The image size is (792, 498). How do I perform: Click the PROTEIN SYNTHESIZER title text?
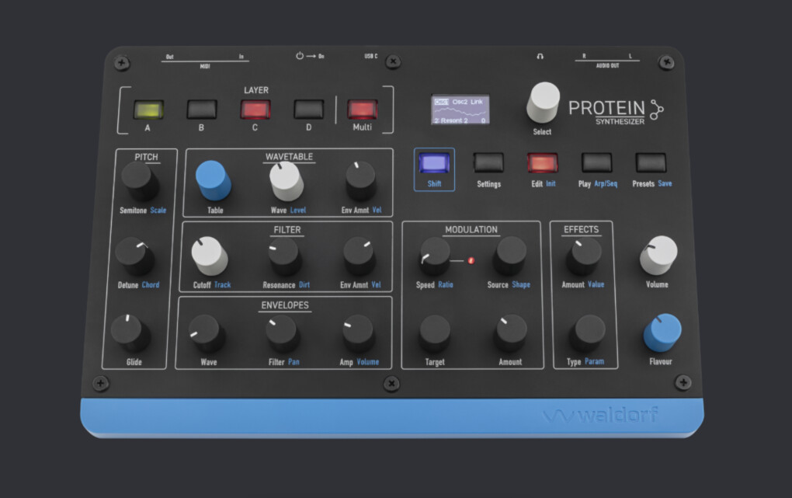click(x=606, y=112)
